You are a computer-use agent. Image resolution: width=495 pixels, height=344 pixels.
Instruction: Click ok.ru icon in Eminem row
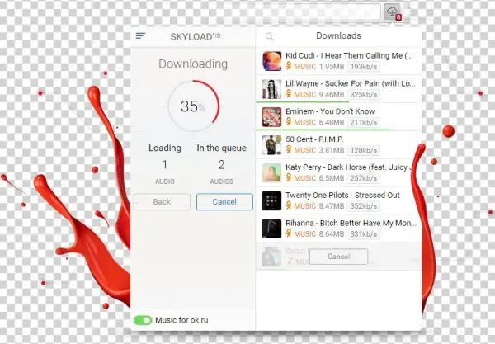(x=289, y=122)
